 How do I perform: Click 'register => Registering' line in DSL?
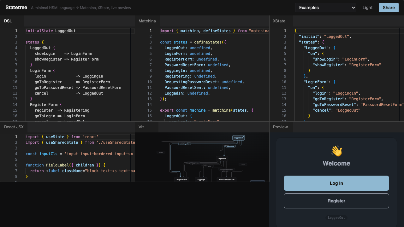coord(62,110)
